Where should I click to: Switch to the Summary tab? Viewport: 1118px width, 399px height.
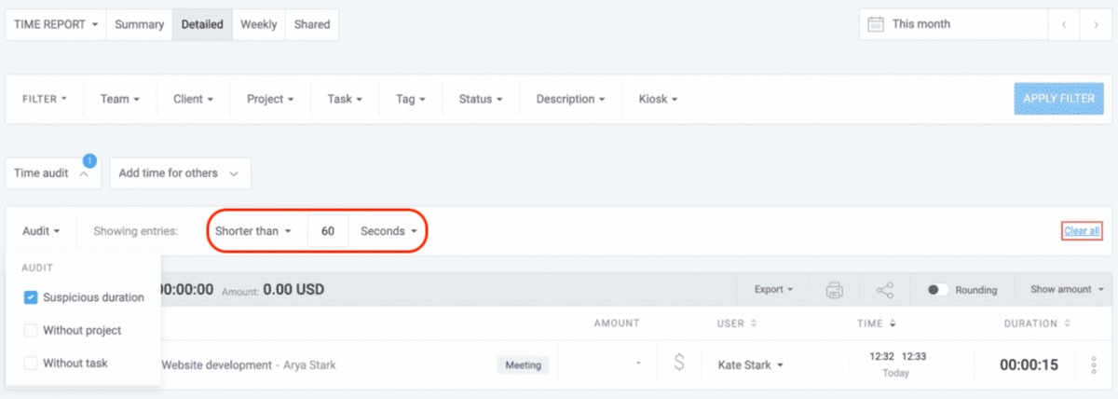(139, 24)
